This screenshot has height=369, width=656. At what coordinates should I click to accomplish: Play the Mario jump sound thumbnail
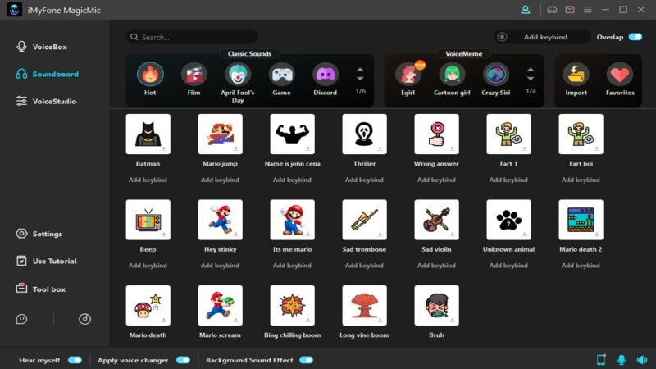(x=220, y=134)
